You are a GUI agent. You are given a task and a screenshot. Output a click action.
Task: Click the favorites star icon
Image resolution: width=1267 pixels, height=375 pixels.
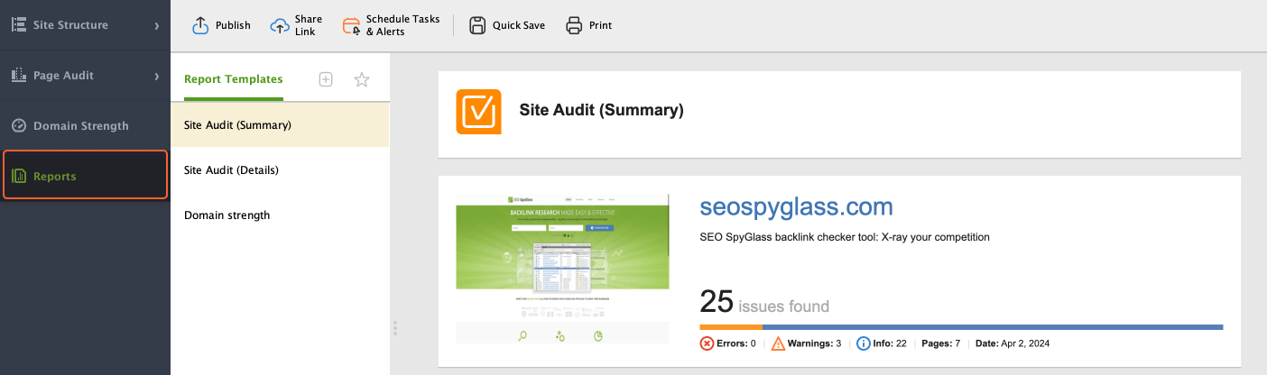click(362, 79)
